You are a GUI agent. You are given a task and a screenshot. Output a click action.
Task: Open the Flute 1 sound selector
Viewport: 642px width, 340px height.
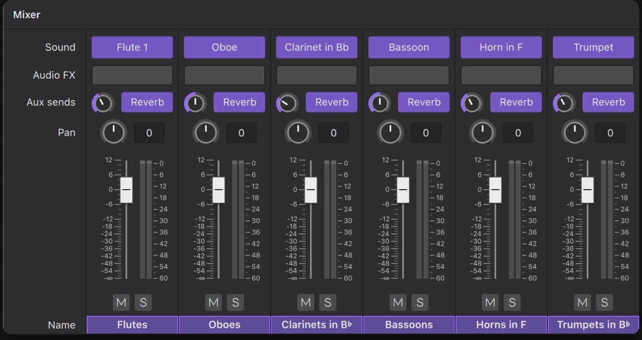132,48
